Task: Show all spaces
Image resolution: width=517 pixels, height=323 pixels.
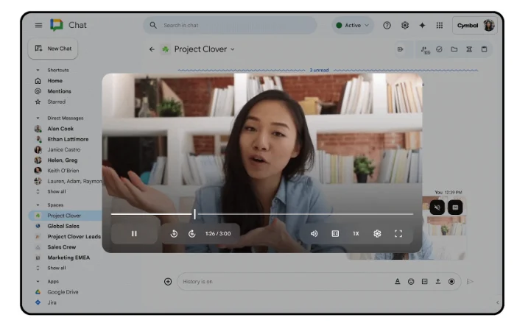Action: point(57,268)
